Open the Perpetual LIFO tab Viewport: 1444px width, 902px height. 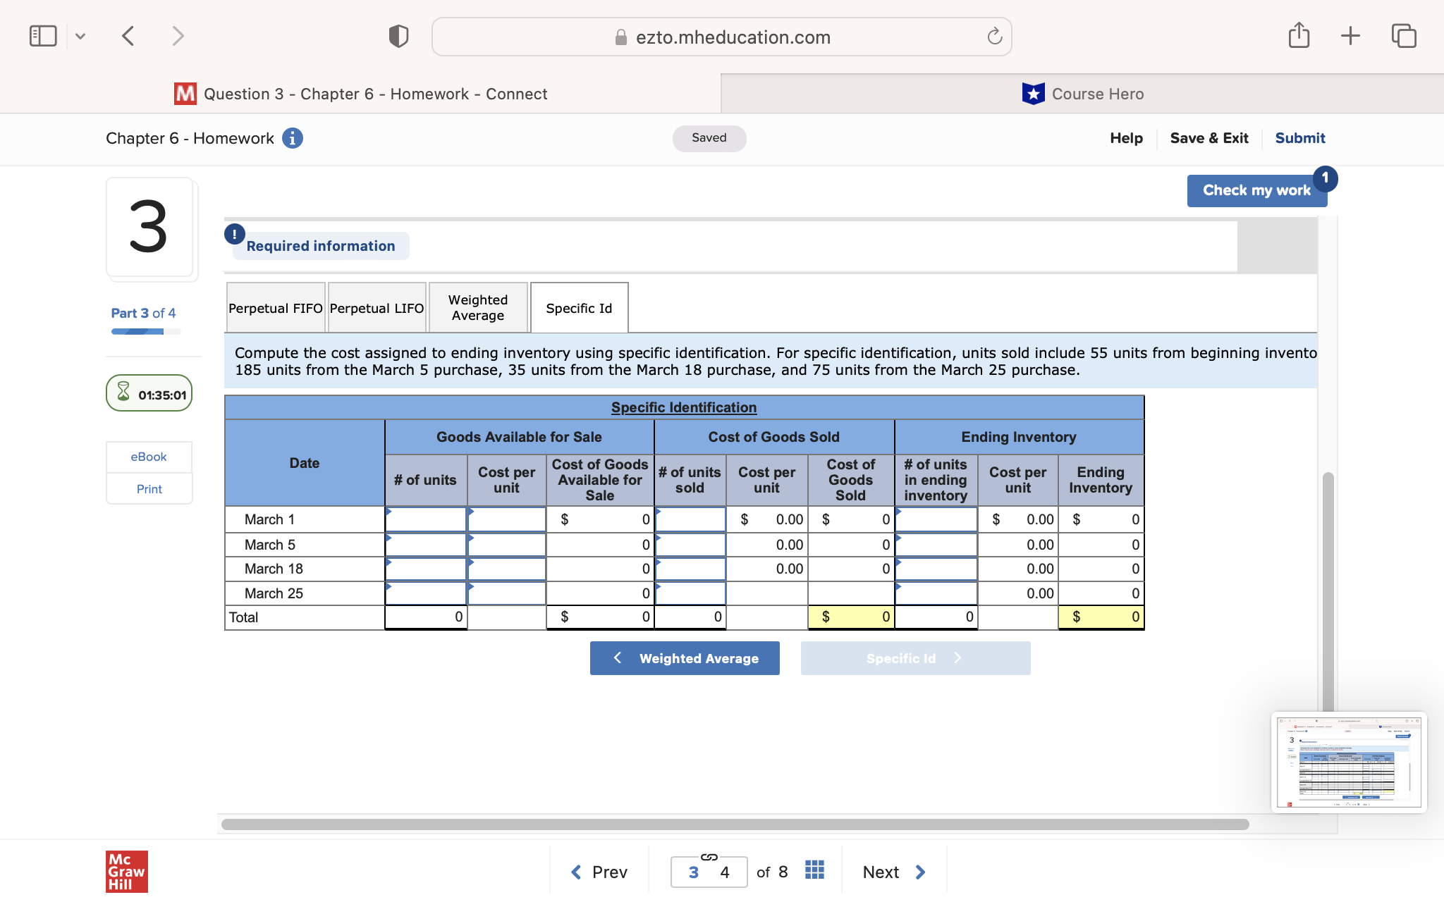coord(377,307)
